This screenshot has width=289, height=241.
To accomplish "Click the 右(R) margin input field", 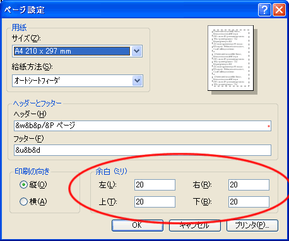I will coord(249,185).
